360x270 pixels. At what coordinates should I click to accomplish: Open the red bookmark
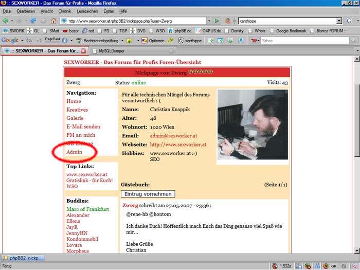click(x=88, y=31)
